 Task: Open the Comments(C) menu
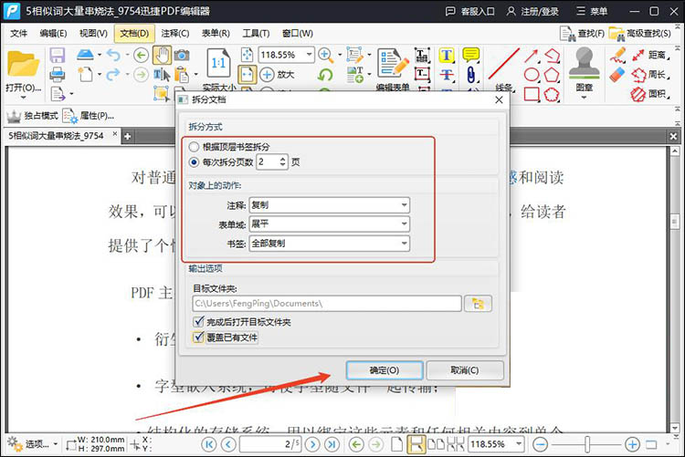[175, 33]
